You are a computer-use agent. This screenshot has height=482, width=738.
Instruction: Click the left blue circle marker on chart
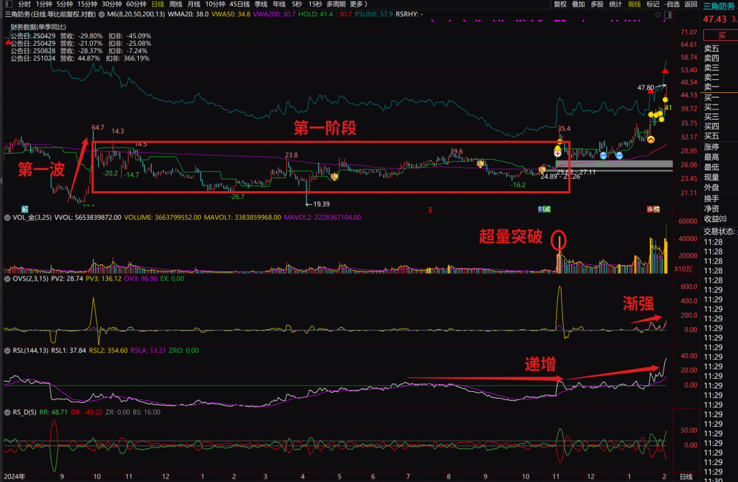[x=603, y=156]
